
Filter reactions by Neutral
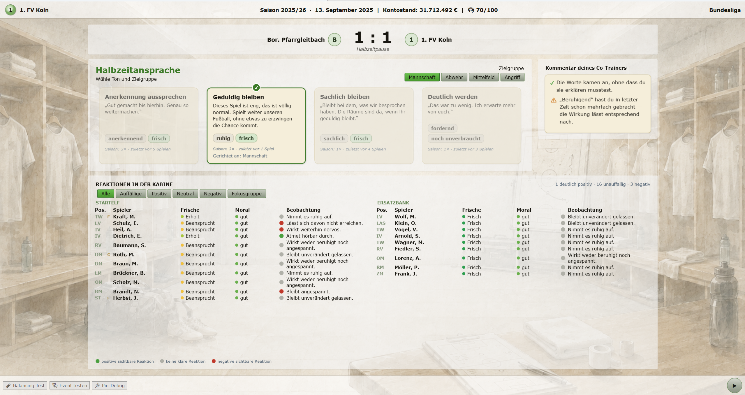[x=185, y=194]
